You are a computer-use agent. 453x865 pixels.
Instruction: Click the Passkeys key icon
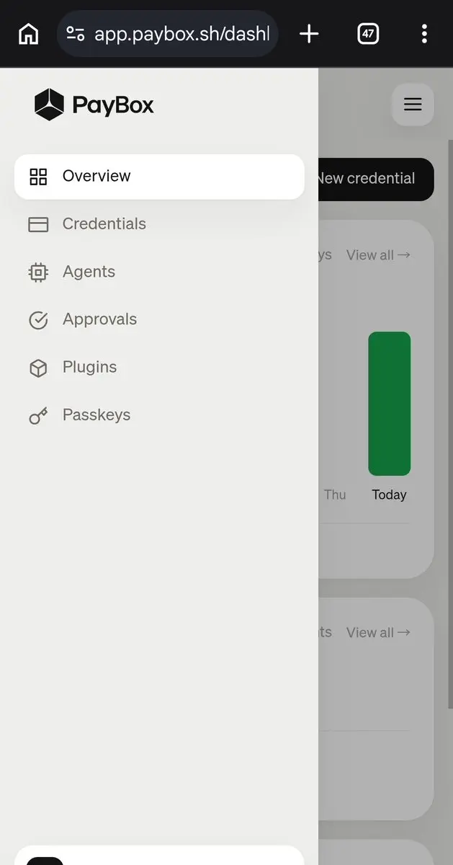pos(38,416)
